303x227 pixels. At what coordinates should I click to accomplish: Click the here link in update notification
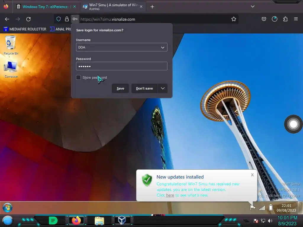[x=170, y=195]
